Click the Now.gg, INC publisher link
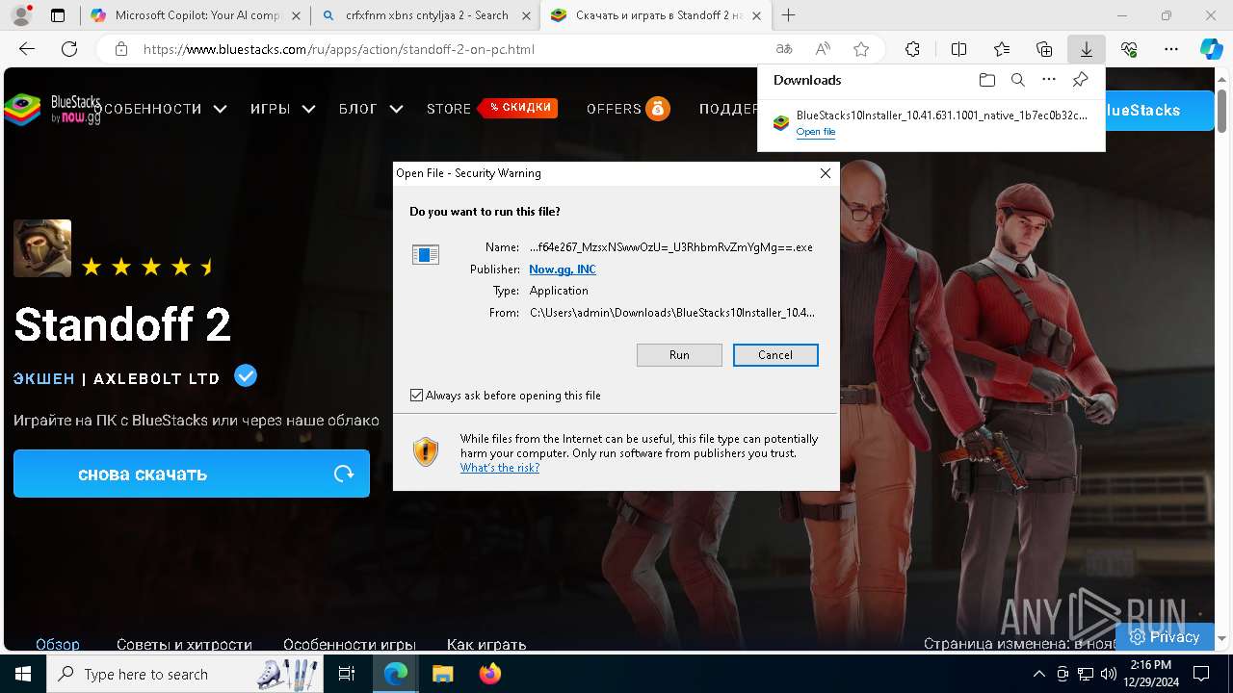The height and width of the screenshot is (693, 1233). pos(563,269)
